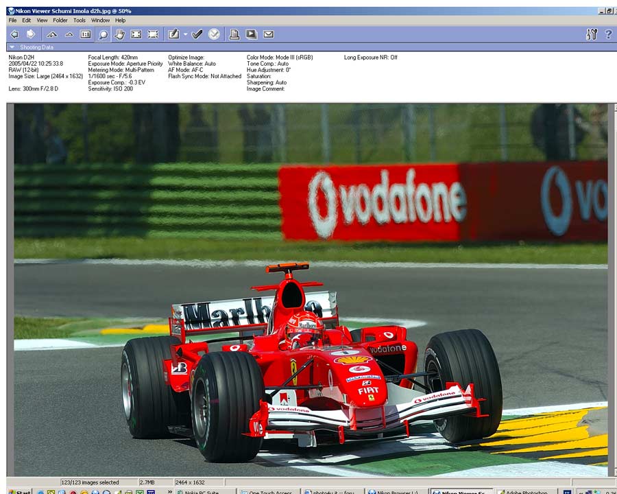Image resolution: width=617 pixels, height=494 pixels.
Task: Click the Print icon
Action: tap(233, 34)
